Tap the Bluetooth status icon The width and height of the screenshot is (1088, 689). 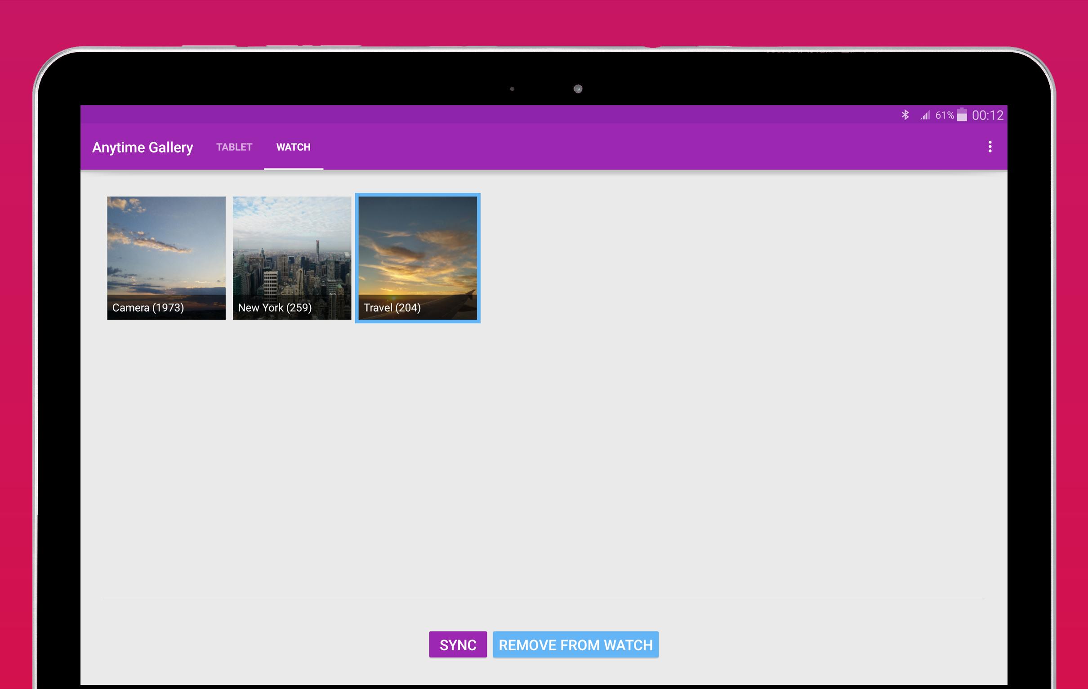pyautogui.click(x=905, y=115)
